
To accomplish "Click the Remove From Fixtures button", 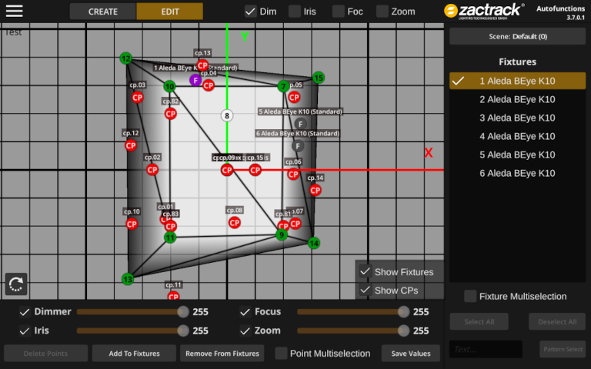I will [x=222, y=353].
